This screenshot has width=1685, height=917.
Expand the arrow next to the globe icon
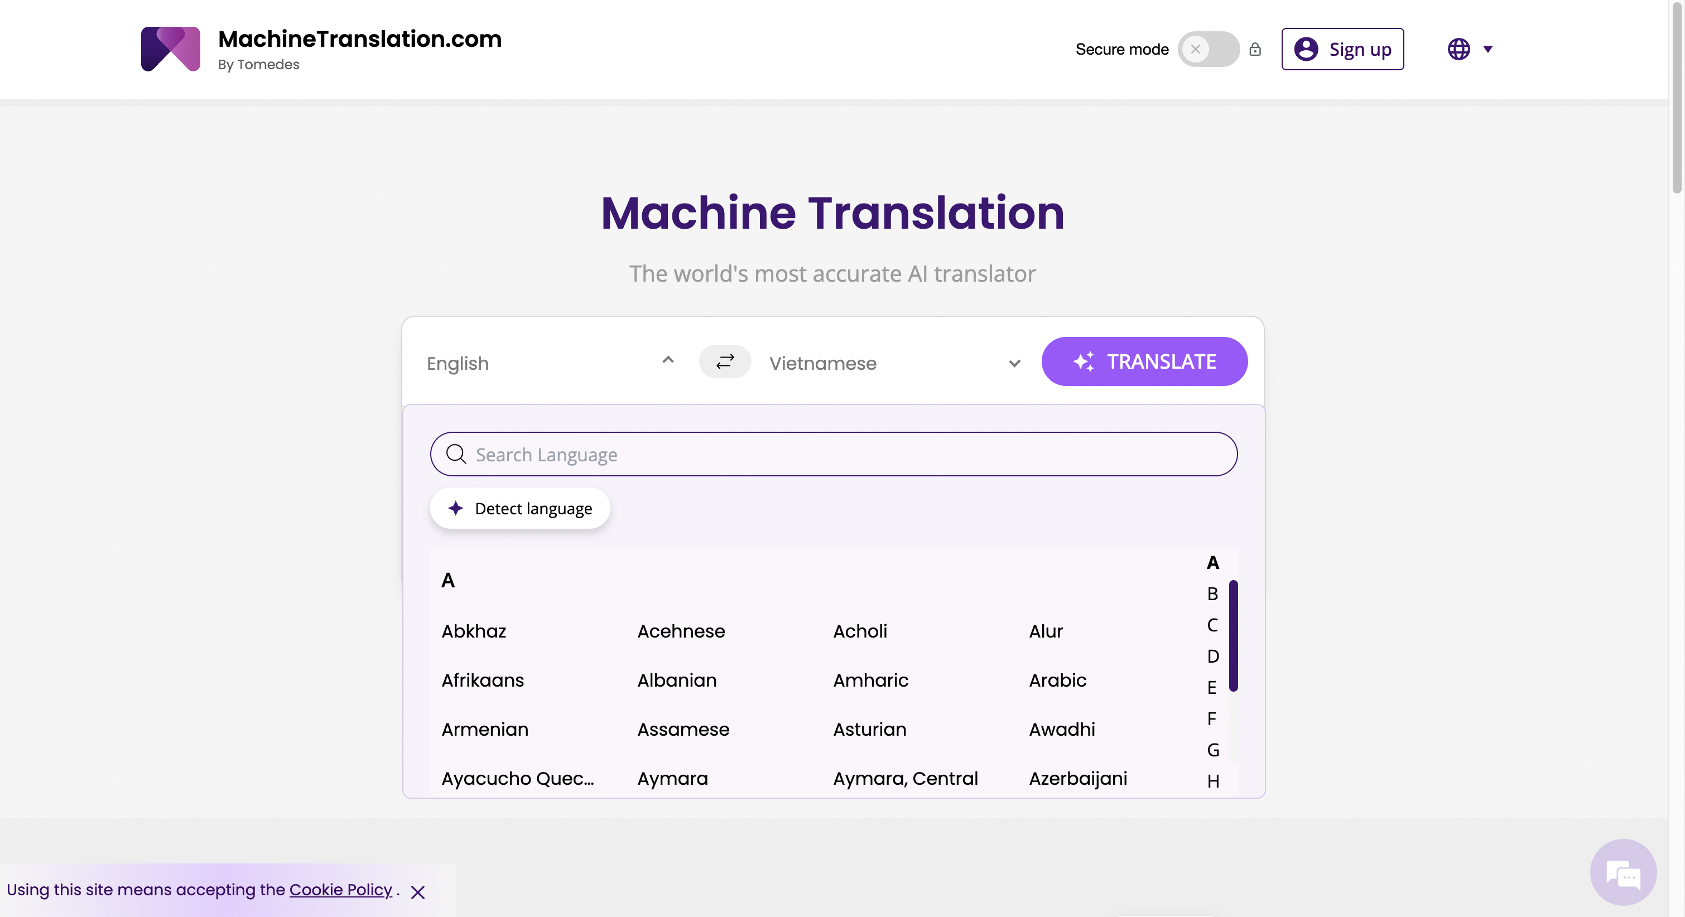point(1487,49)
